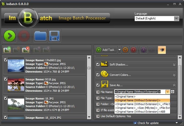
Task: Click the add images icon with green plus
Action: [7, 50]
